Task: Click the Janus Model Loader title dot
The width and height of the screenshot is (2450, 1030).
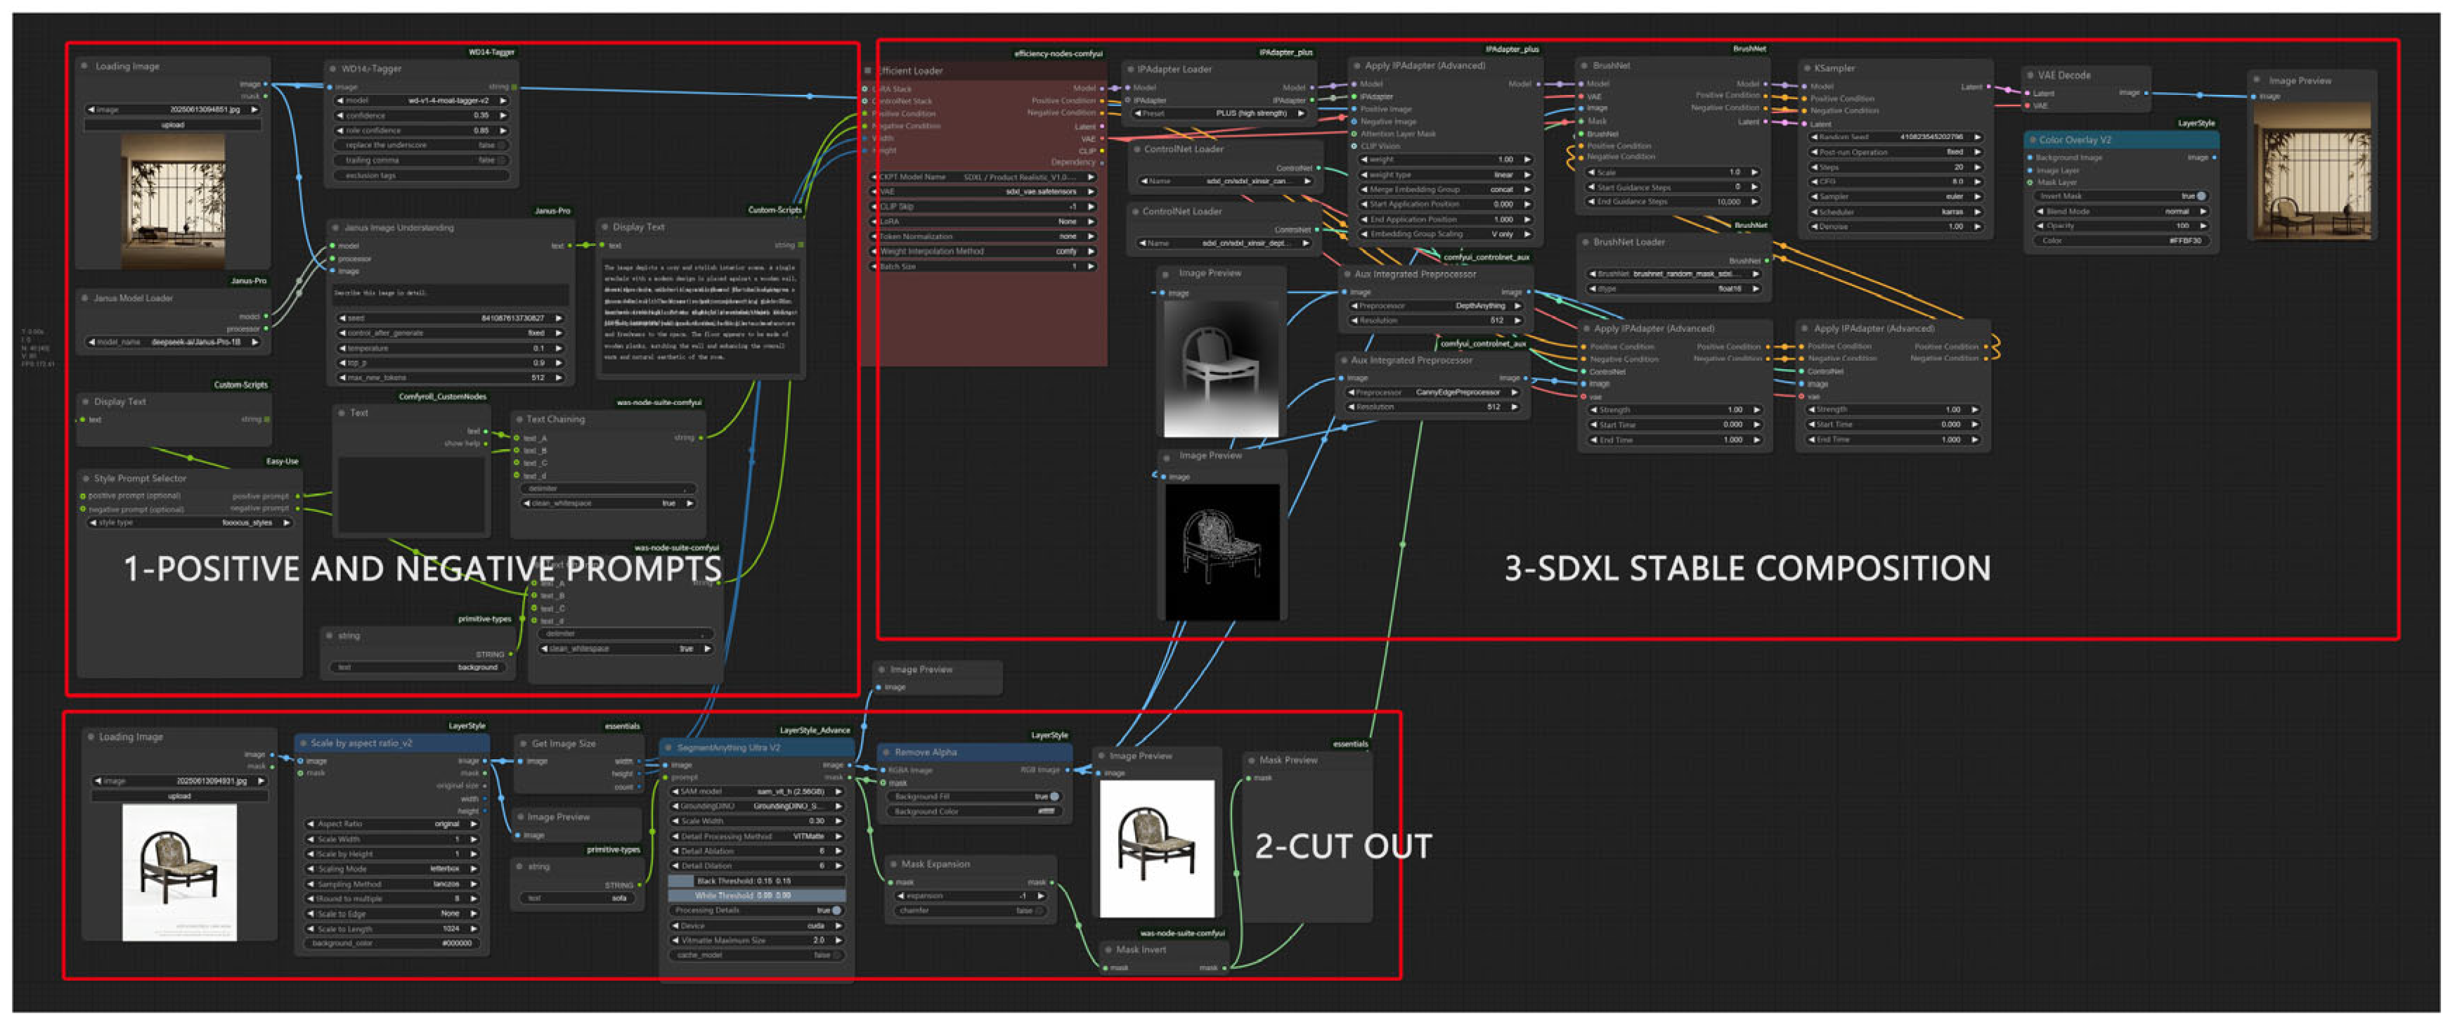Action: click(84, 297)
